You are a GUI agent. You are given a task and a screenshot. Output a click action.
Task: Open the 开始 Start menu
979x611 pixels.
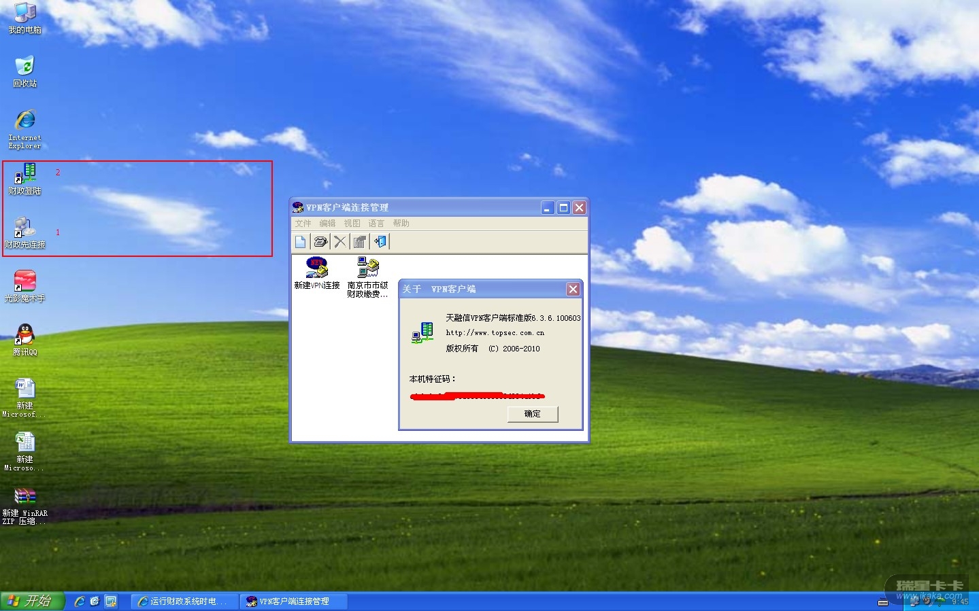tap(32, 601)
